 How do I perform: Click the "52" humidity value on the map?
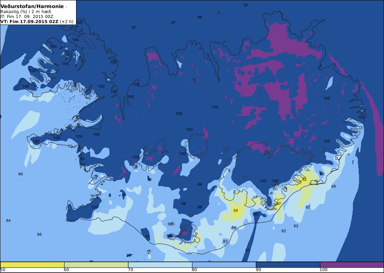click(305, 180)
